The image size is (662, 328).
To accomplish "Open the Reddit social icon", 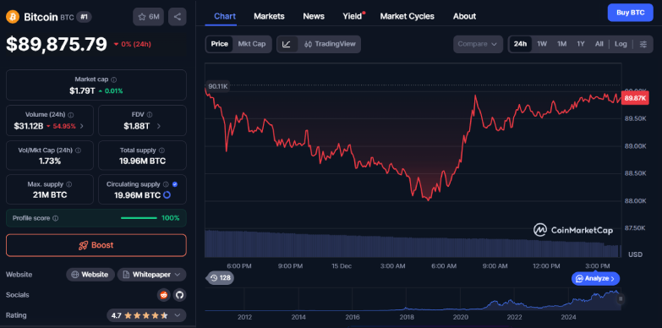I will tap(163, 295).
